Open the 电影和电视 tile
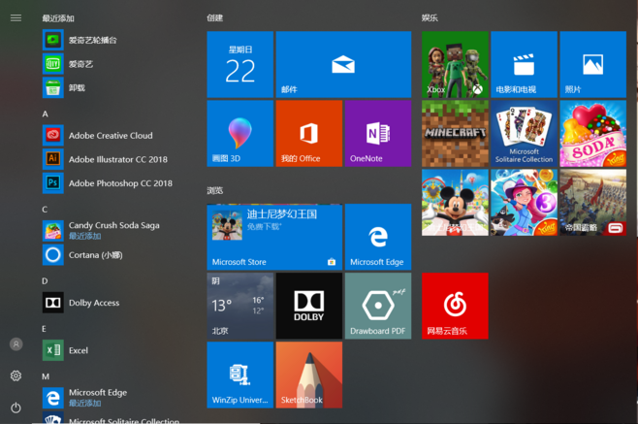 click(x=524, y=64)
